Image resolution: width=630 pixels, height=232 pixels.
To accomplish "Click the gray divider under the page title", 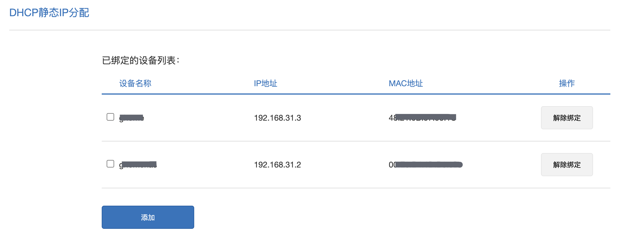I will [309, 30].
